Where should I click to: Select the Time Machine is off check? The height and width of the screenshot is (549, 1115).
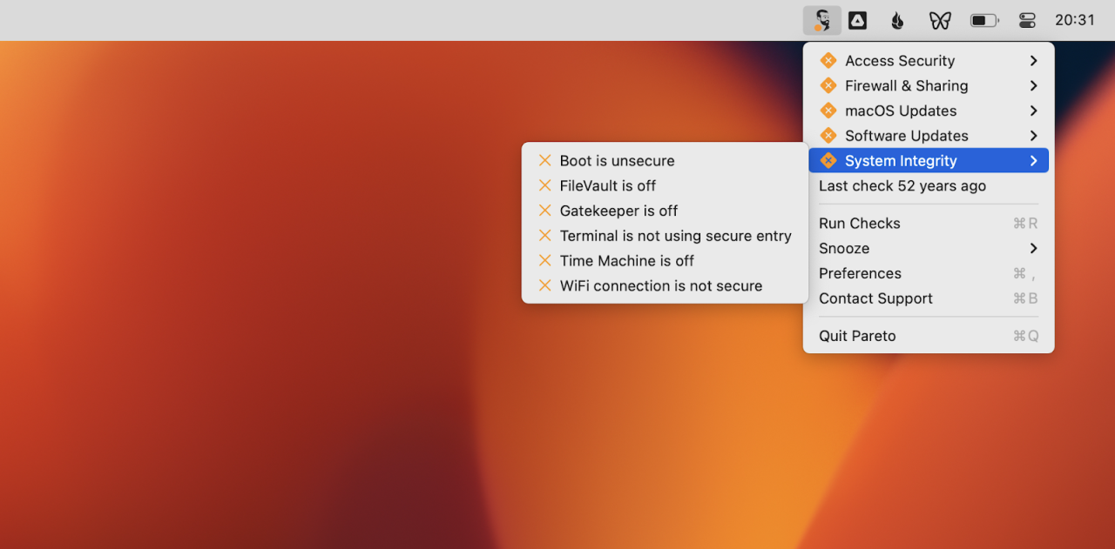(665, 260)
